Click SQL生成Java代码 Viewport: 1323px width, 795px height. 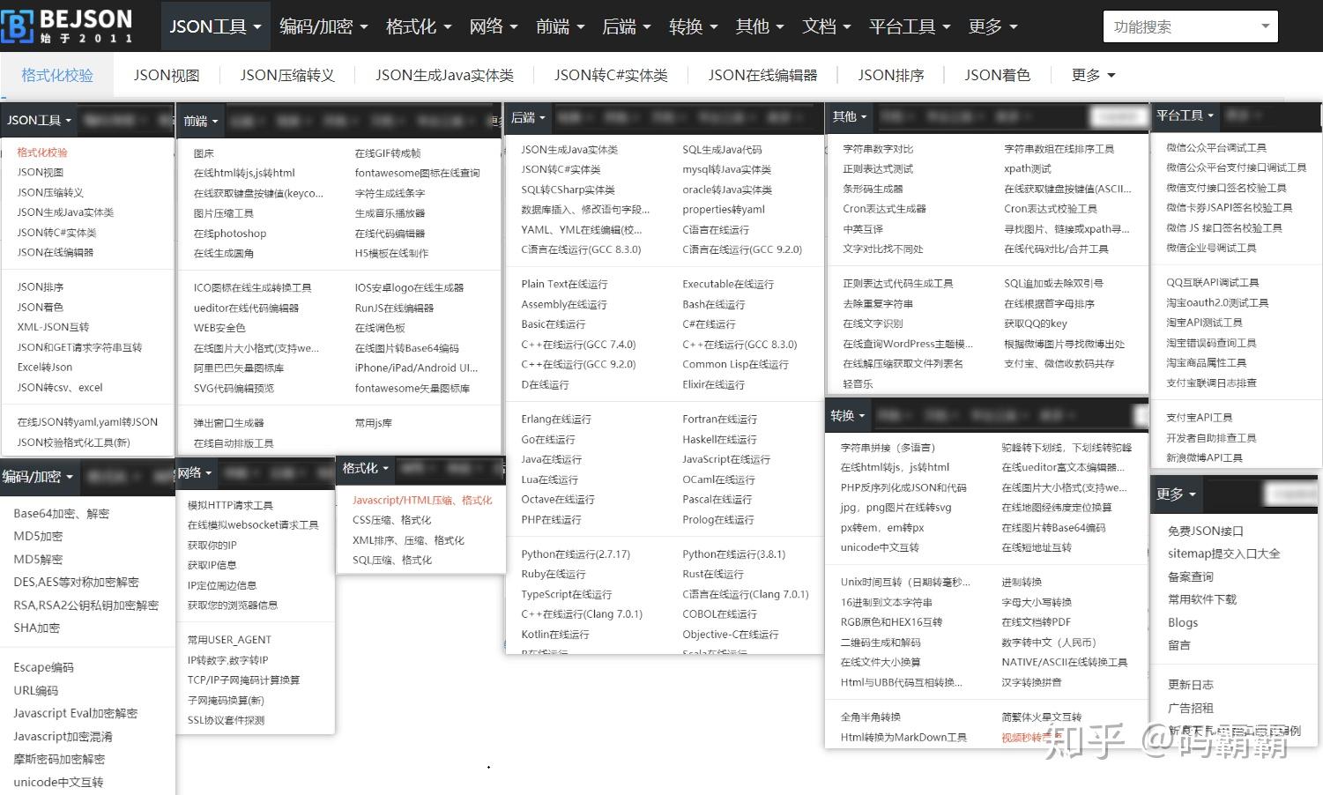pos(722,150)
